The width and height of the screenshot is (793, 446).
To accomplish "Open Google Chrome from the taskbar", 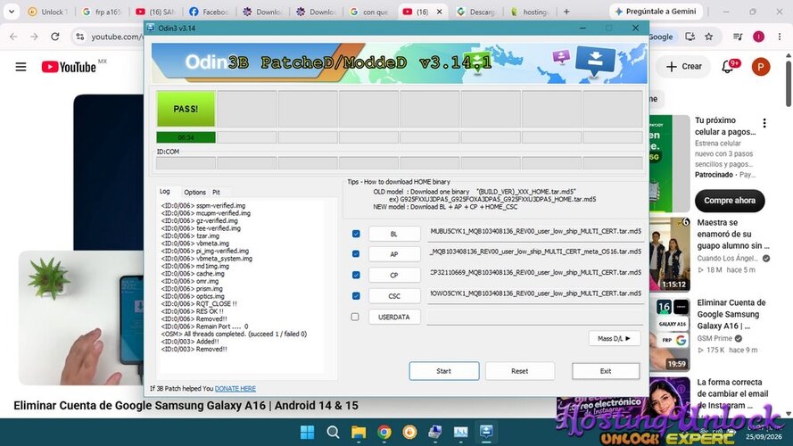I will pos(384,433).
